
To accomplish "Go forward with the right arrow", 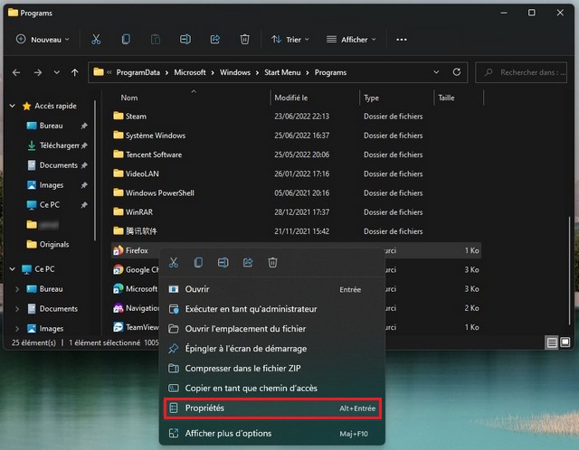I will [38, 72].
